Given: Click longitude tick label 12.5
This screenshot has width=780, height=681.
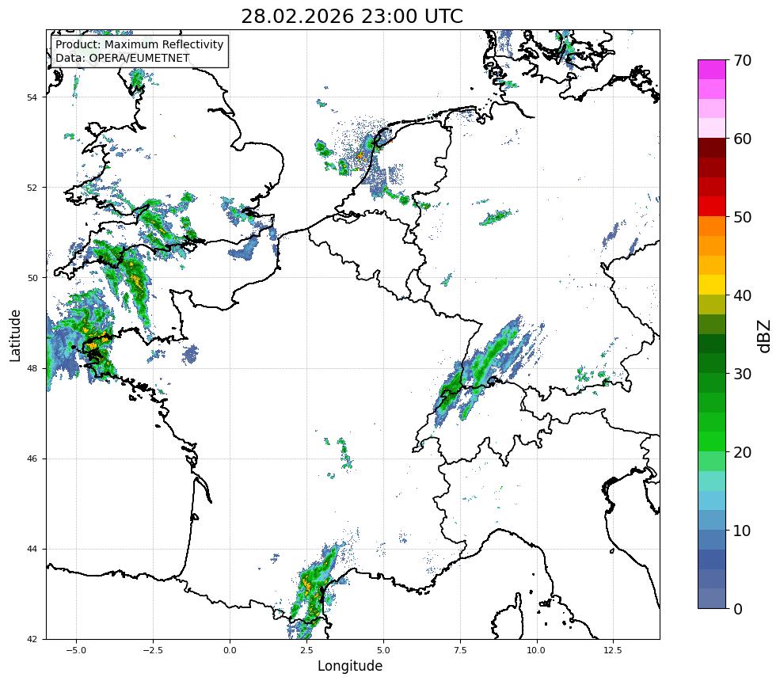Looking at the screenshot, I should 613,650.
